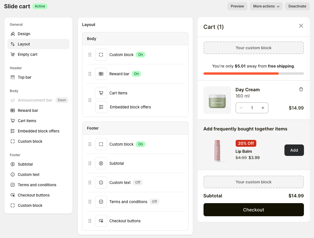The image size is (314, 238).
Task: Click drag handle beside Cart items group
Action: pyautogui.click(x=90, y=100)
